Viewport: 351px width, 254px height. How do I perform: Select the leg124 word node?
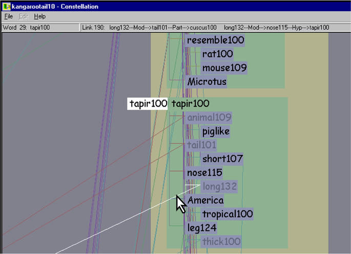tap(201, 228)
